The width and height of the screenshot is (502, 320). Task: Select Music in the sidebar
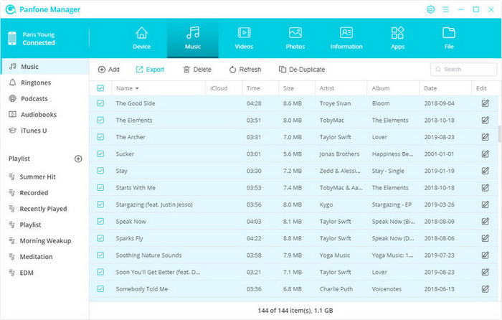tap(44, 67)
